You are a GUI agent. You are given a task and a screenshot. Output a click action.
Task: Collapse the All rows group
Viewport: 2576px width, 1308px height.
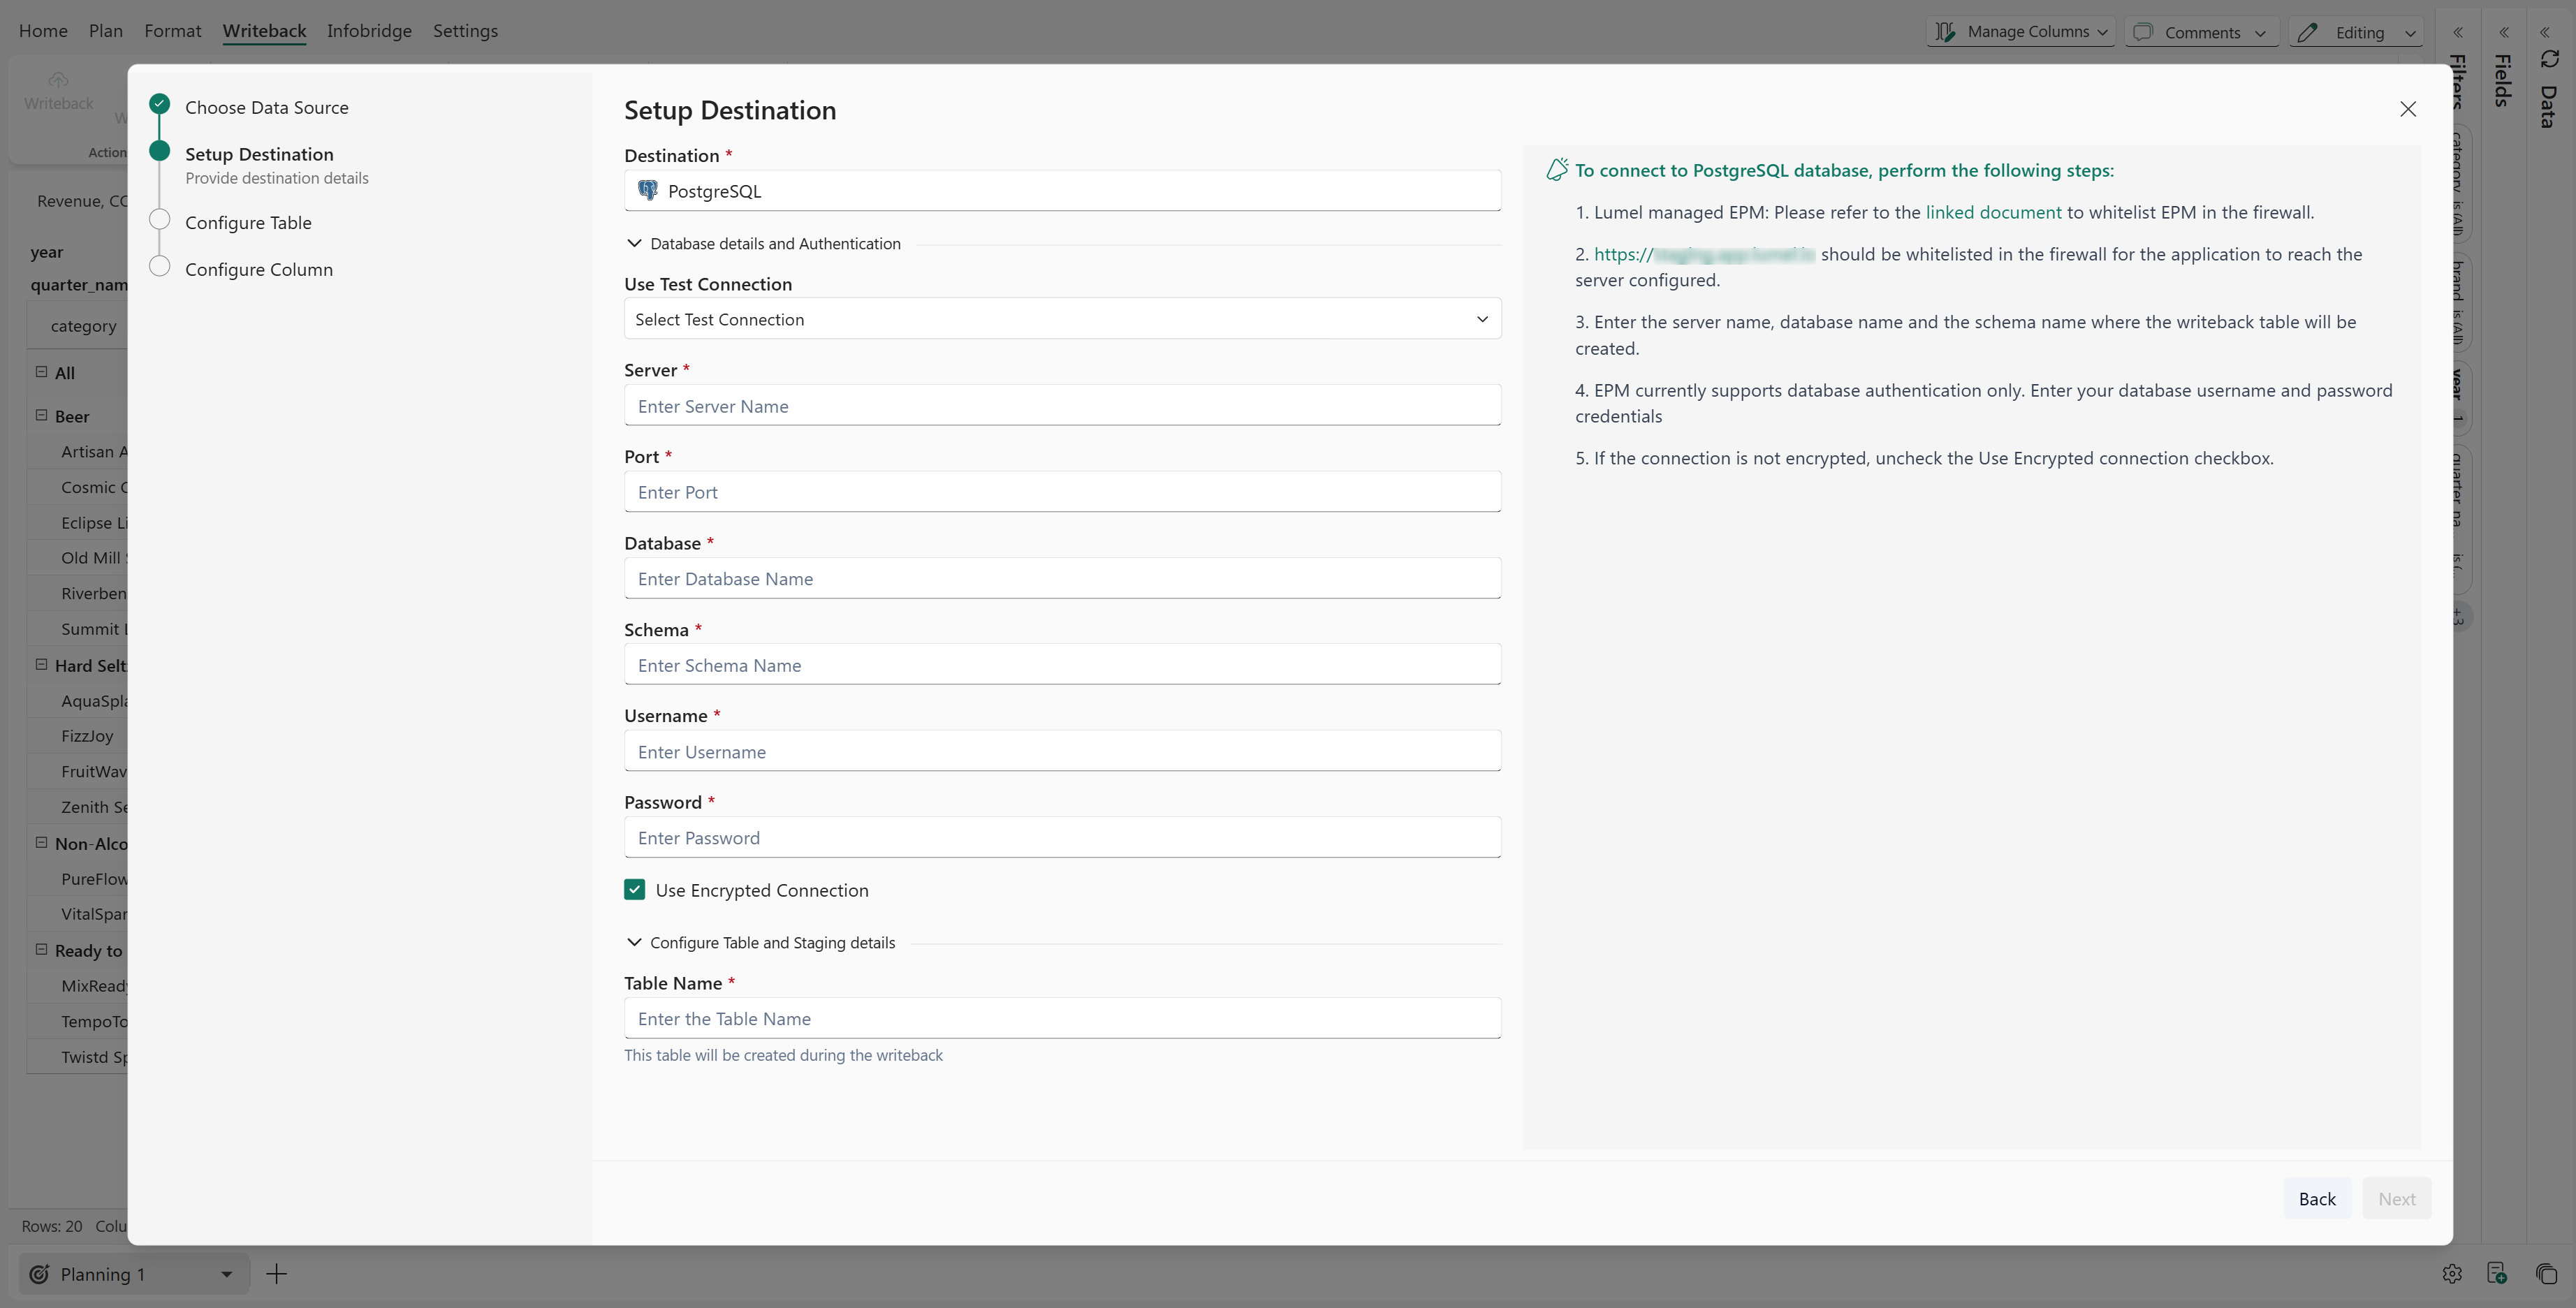[42, 372]
